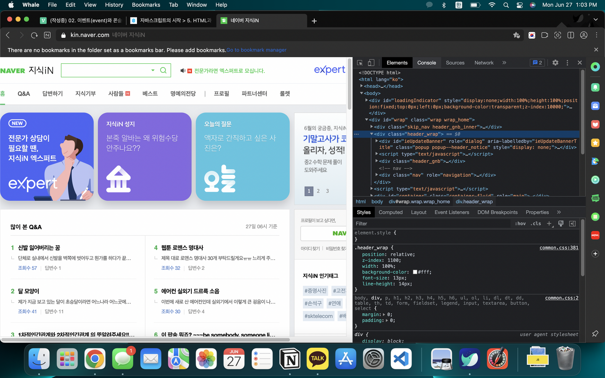Switch to the Console tab in DevTools
The height and width of the screenshot is (378, 605).
[x=426, y=62]
